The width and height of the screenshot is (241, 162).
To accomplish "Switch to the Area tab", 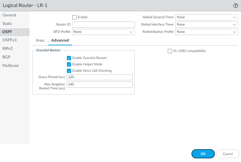I will pos(40,40).
